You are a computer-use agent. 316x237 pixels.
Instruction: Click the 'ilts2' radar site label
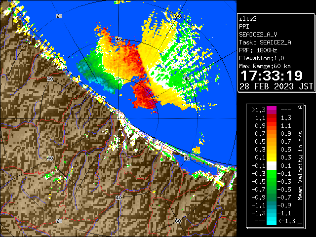tap(248, 19)
